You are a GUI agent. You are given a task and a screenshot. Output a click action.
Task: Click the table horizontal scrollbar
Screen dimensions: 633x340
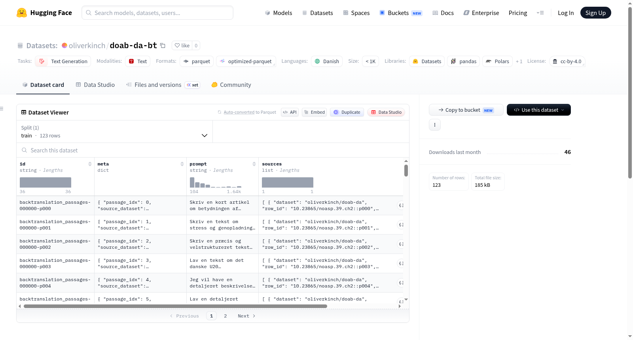[x=175, y=306]
